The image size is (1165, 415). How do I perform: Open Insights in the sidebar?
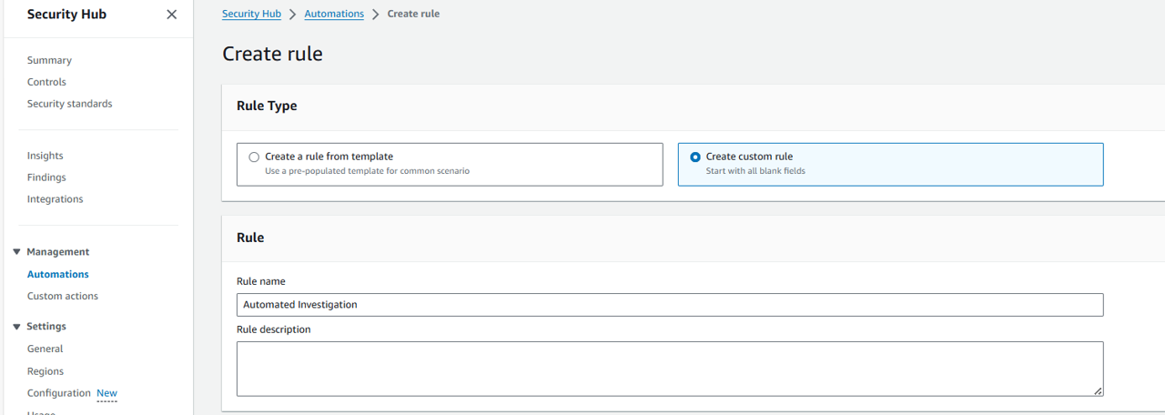(46, 156)
